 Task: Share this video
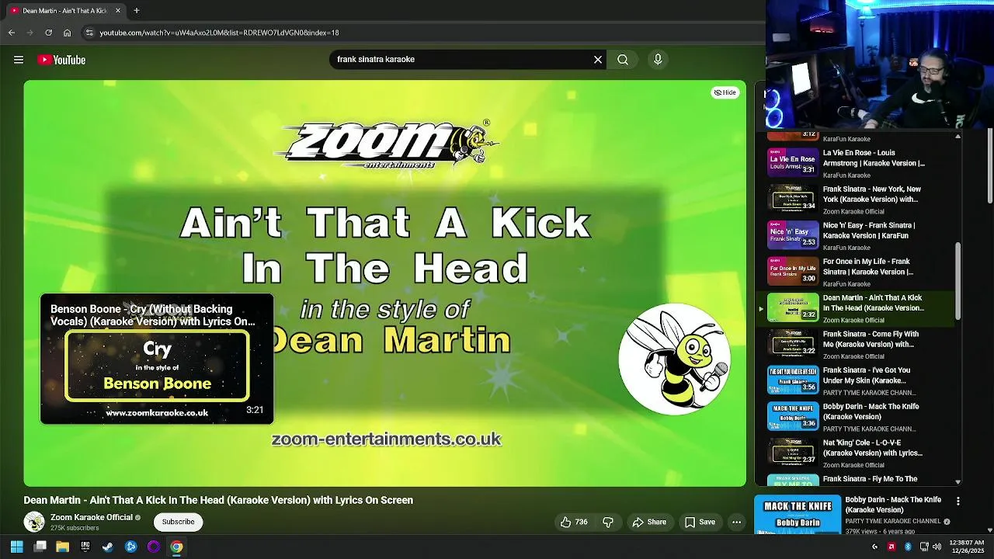pyautogui.click(x=649, y=522)
